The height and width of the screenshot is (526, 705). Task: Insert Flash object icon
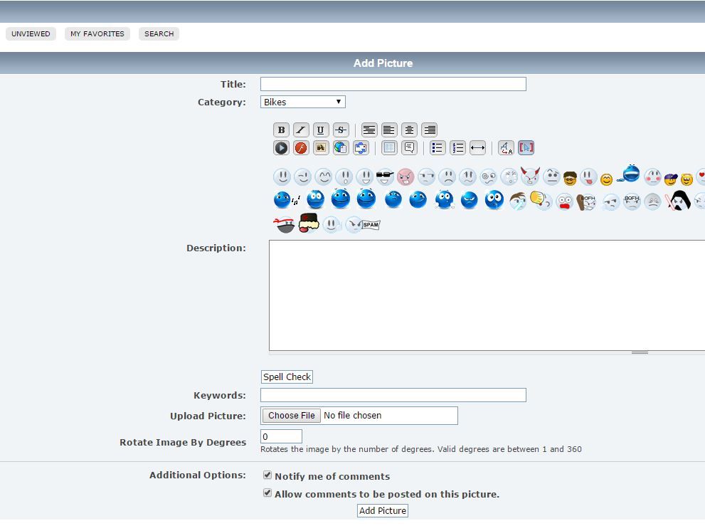(x=301, y=147)
